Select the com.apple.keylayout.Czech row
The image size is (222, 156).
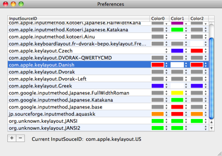pyautogui.click(x=108, y=51)
